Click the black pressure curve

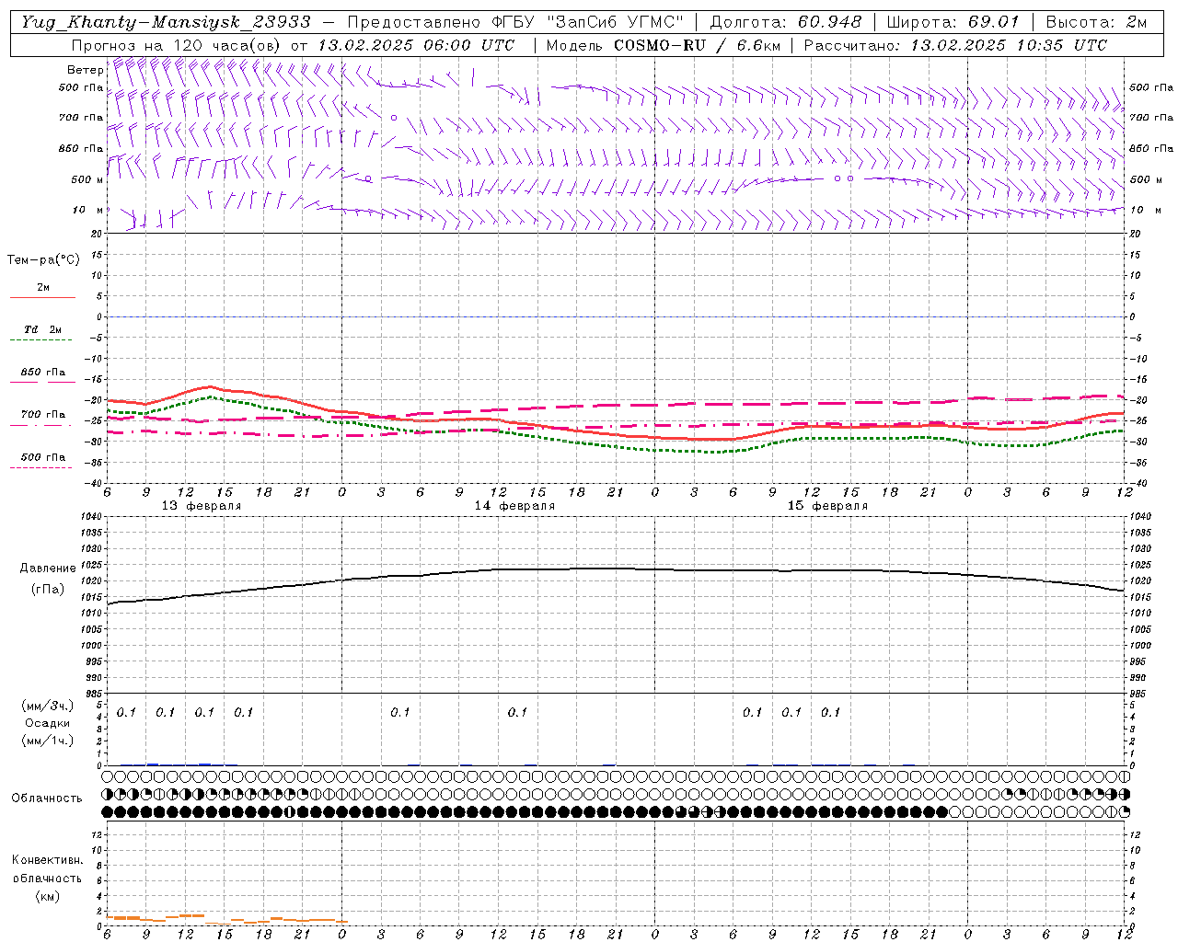click(x=617, y=569)
